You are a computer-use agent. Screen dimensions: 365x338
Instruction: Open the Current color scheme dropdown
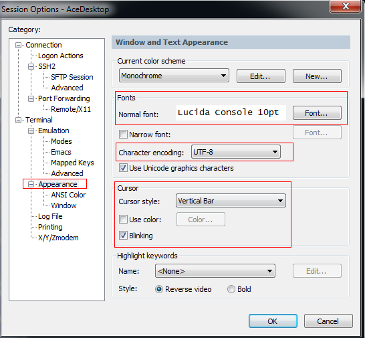(174, 76)
